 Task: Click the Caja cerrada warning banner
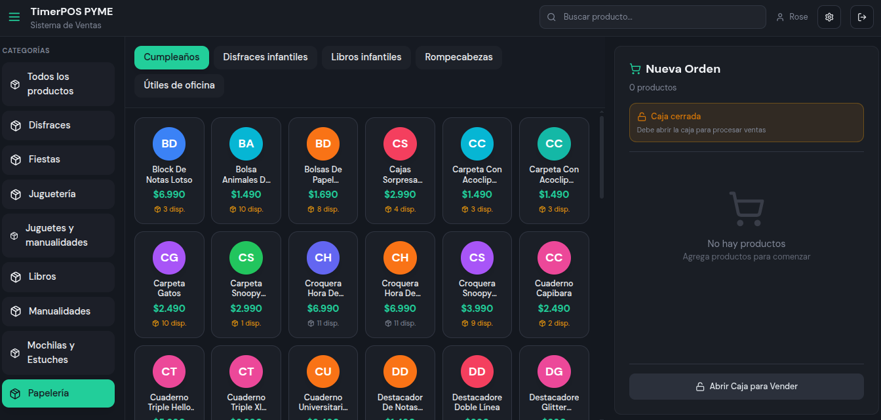[x=746, y=123]
